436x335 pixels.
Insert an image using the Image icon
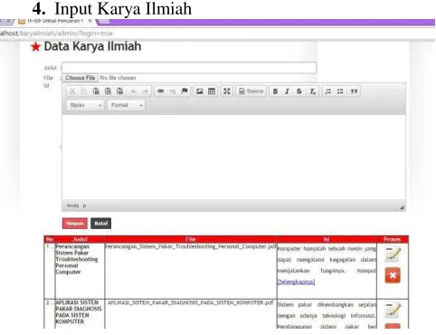200,91
